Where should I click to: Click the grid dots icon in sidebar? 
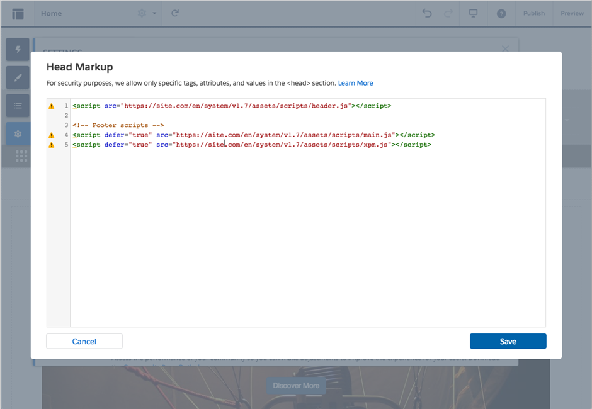(x=21, y=156)
